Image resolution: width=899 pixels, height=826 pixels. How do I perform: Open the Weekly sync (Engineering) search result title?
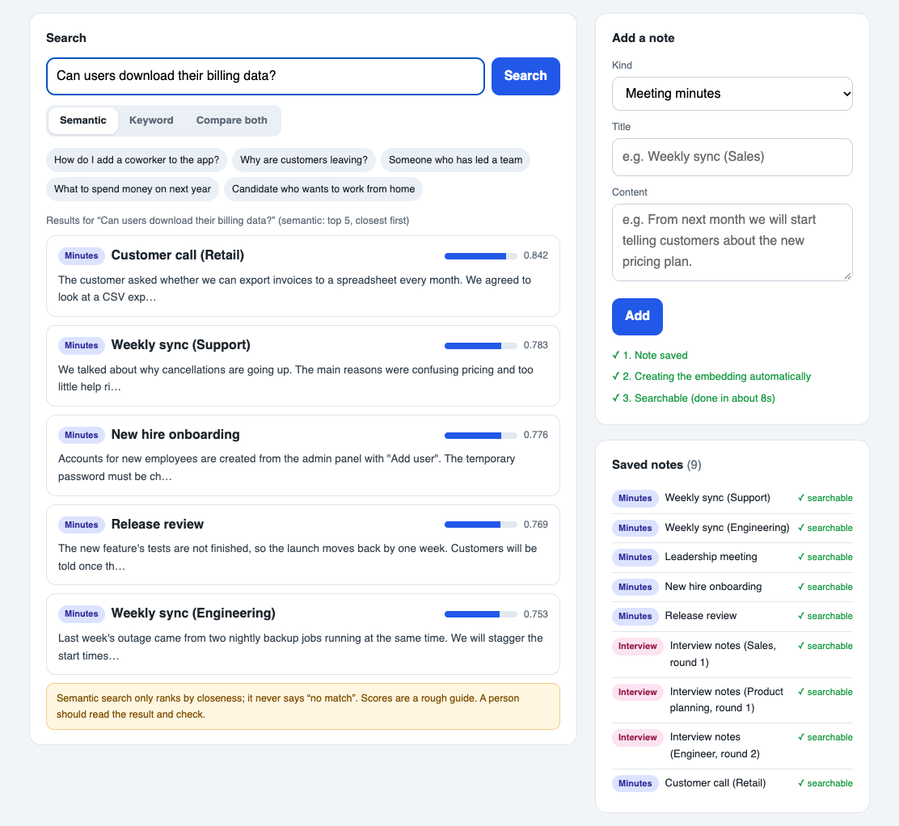pos(193,613)
